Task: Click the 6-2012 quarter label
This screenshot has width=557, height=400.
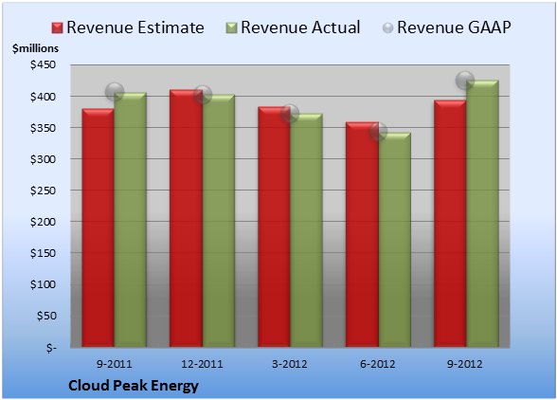Action: coord(378,364)
